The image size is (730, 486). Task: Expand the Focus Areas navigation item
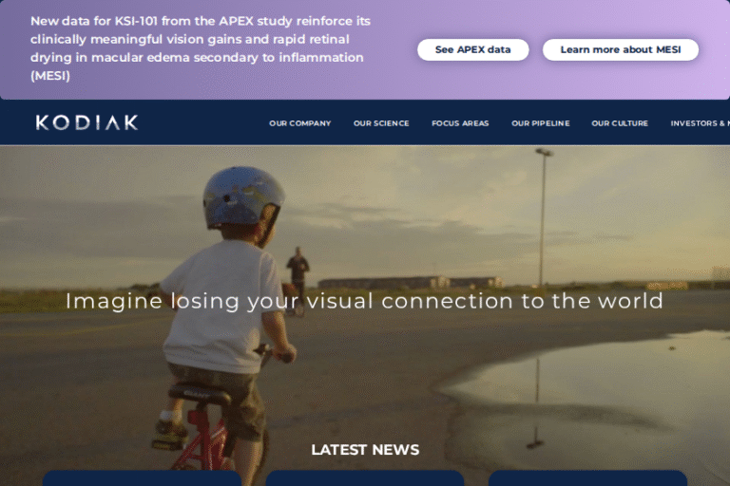pos(460,123)
